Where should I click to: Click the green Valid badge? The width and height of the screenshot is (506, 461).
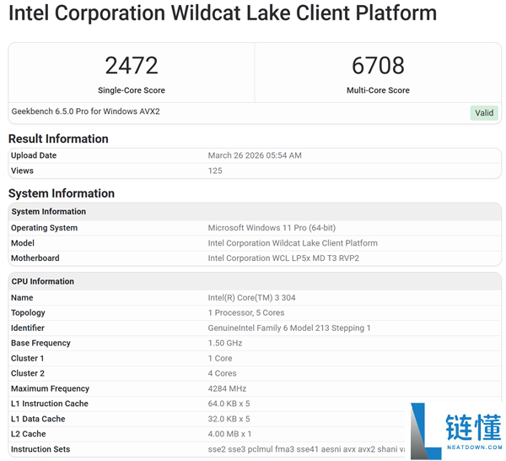484,113
